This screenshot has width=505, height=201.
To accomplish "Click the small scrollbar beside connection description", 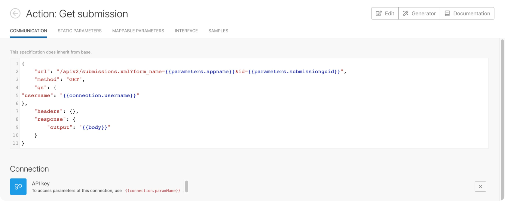I will pos(186,186).
